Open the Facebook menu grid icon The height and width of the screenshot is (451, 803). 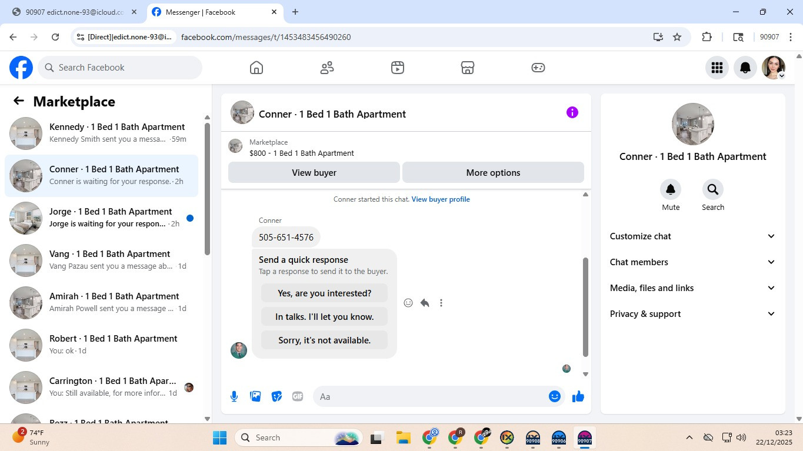point(717,68)
